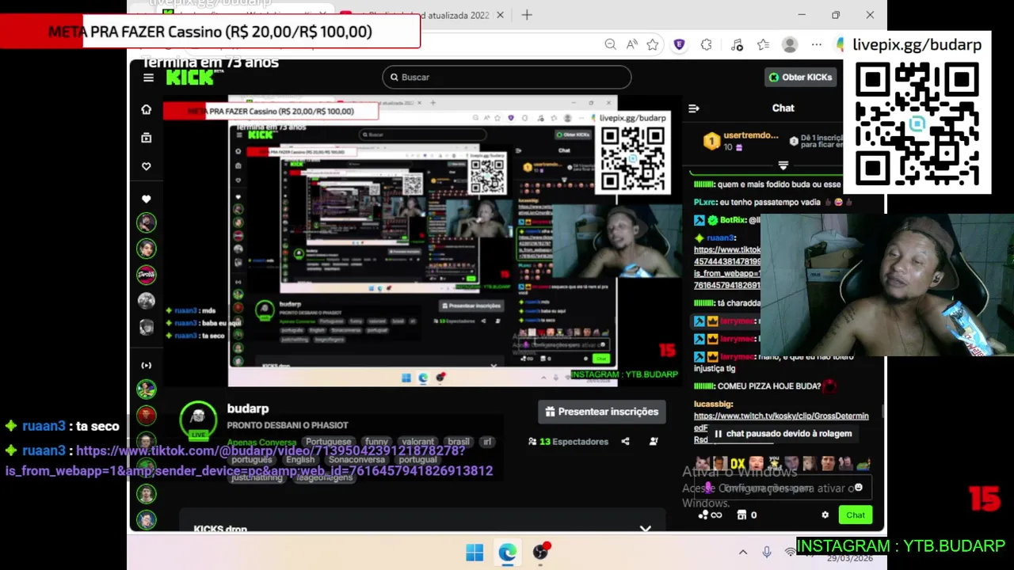Open media control music icon
The width and height of the screenshot is (1014, 570).
click(x=737, y=45)
